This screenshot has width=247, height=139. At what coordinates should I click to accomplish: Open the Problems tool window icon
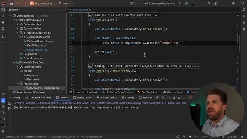pos(3,125)
